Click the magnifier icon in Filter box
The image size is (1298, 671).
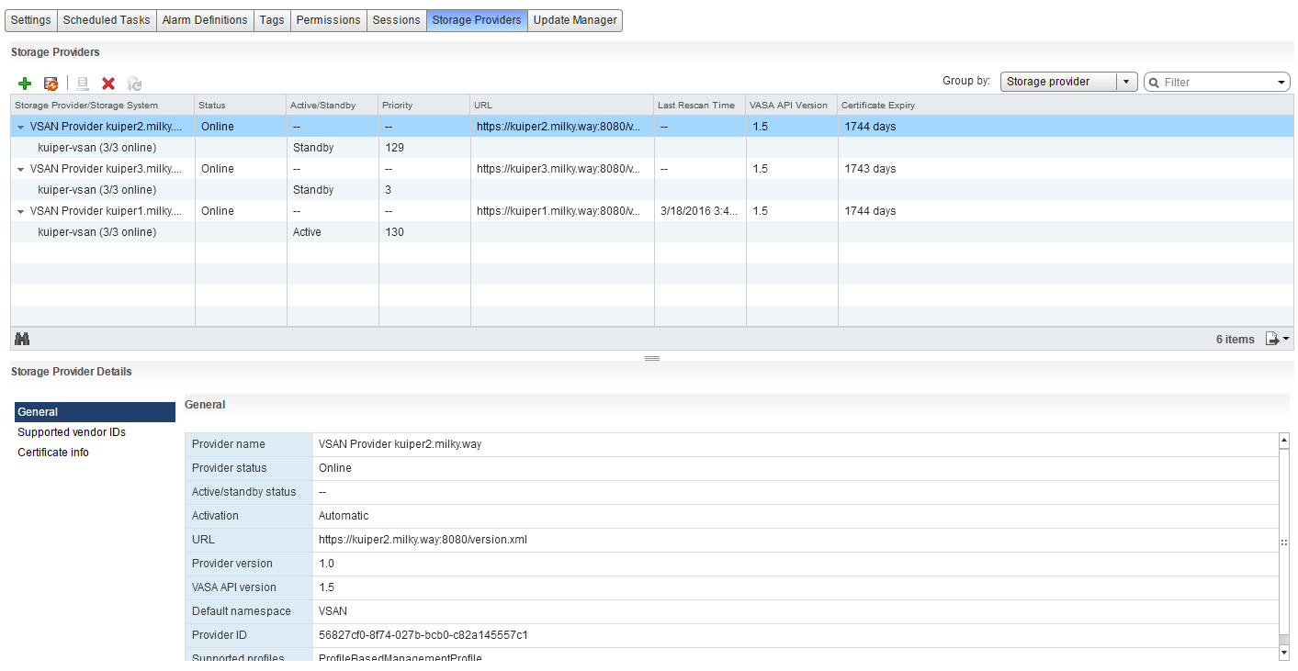pyautogui.click(x=1153, y=83)
